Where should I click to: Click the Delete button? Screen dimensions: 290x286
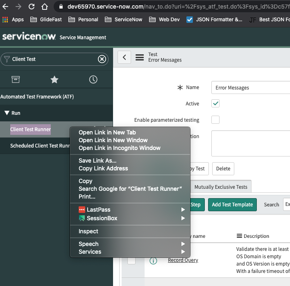tap(223, 168)
